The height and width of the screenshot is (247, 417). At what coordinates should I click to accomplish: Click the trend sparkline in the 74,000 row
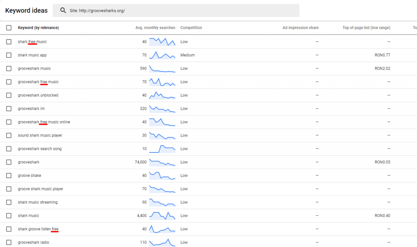(x=162, y=162)
